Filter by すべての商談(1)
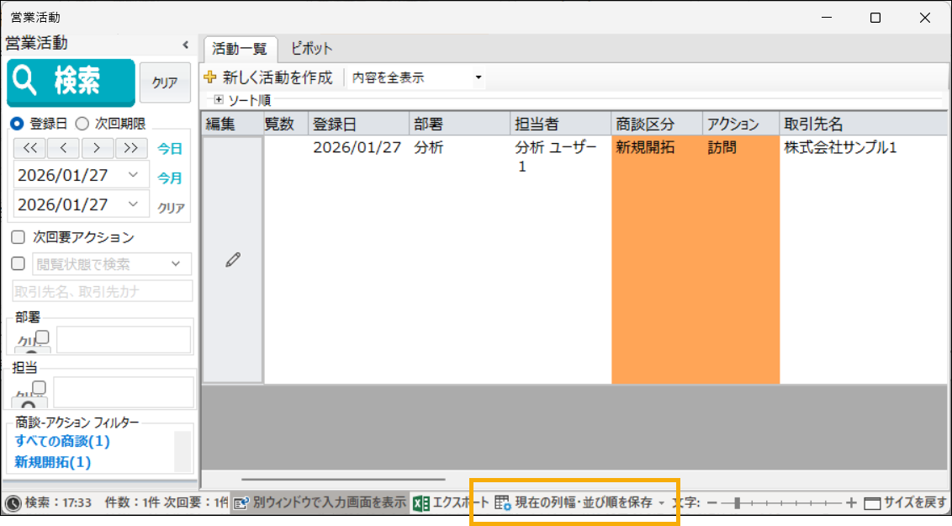Viewport: 952px width, 526px height. click(62, 441)
